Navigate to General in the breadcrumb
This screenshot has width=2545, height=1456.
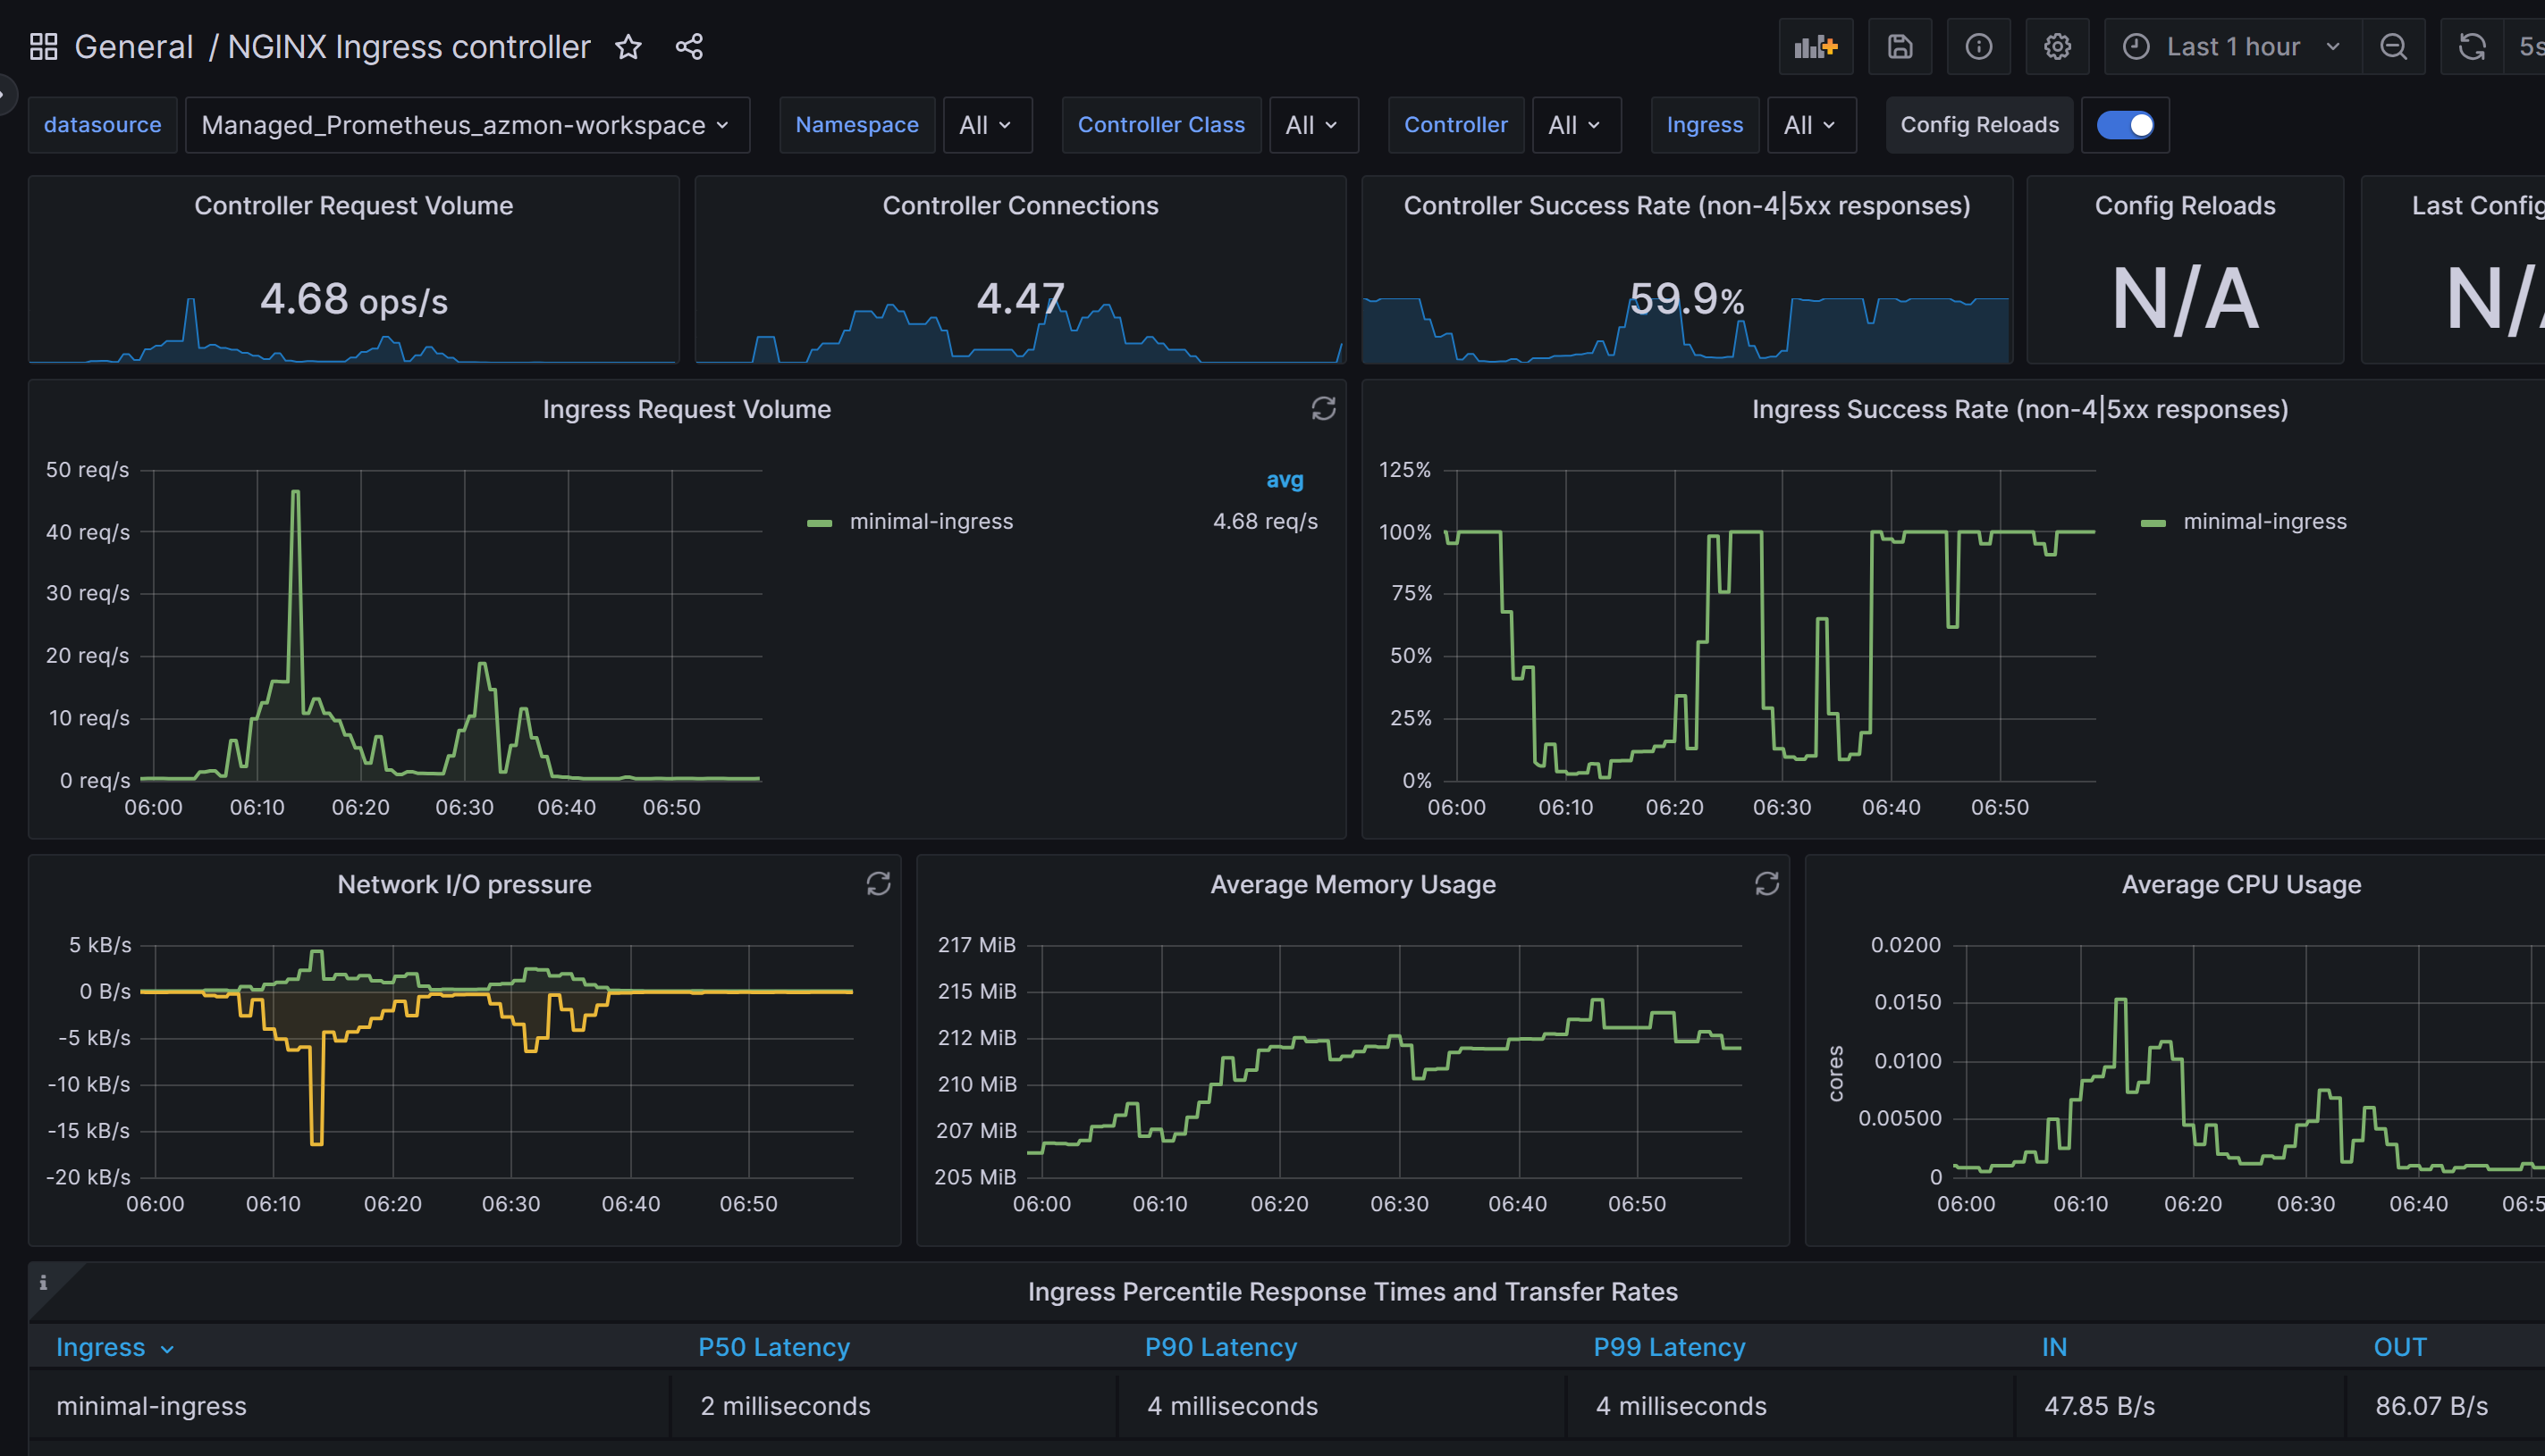point(133,46)
